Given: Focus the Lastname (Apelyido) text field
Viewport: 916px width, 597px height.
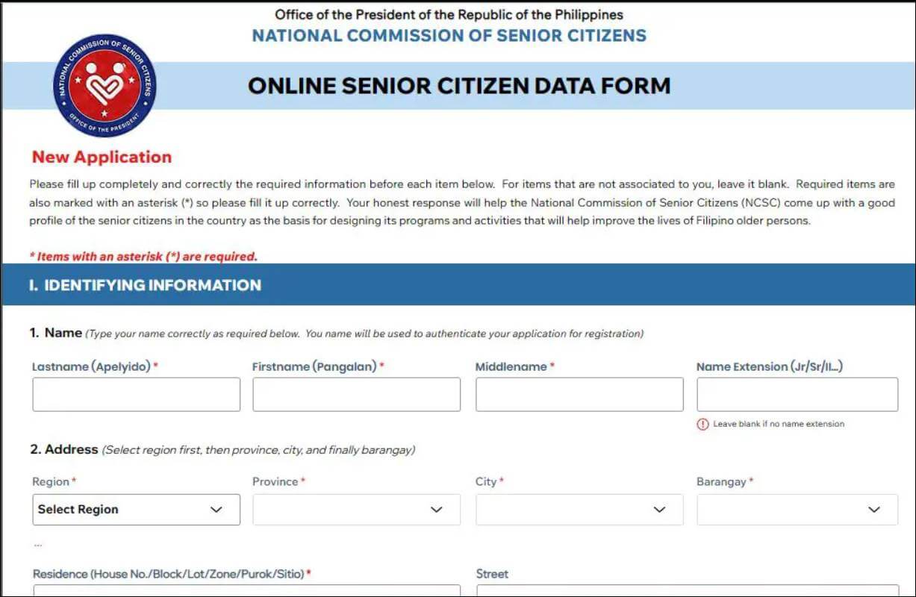Looking at the screenshot, I should [136, 394].
